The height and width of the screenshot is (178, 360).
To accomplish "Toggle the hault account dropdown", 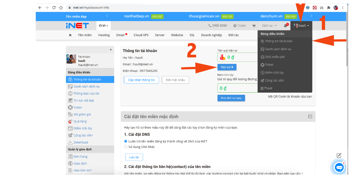I will click(x=301, y=26).
